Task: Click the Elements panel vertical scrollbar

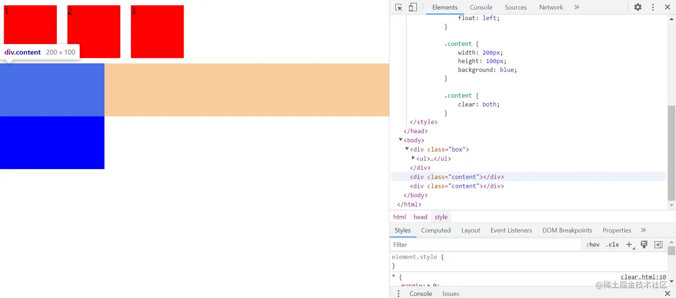Action: click(672, 153)
